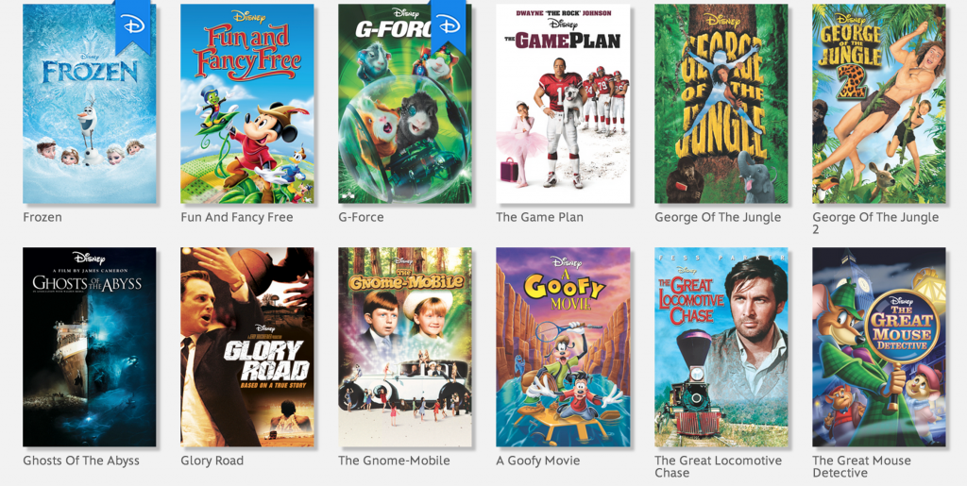Open the Frozen movie poster
The height and width of the screenshot is (486, 967).
pos(90,104)
